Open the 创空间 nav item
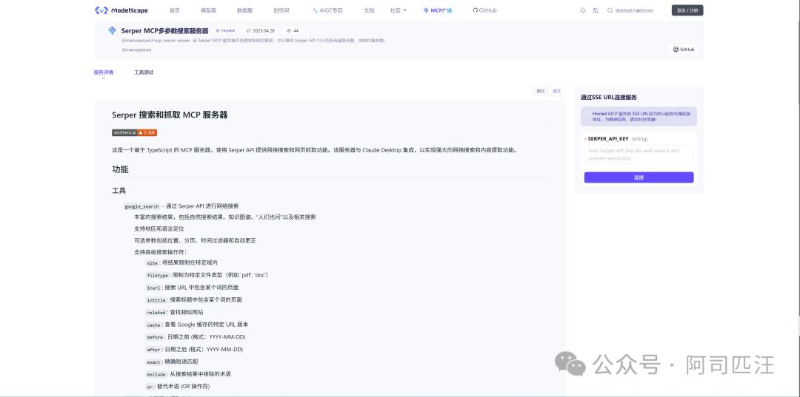The width and height of the screenshot is (800, 397). tap(281, 10)
